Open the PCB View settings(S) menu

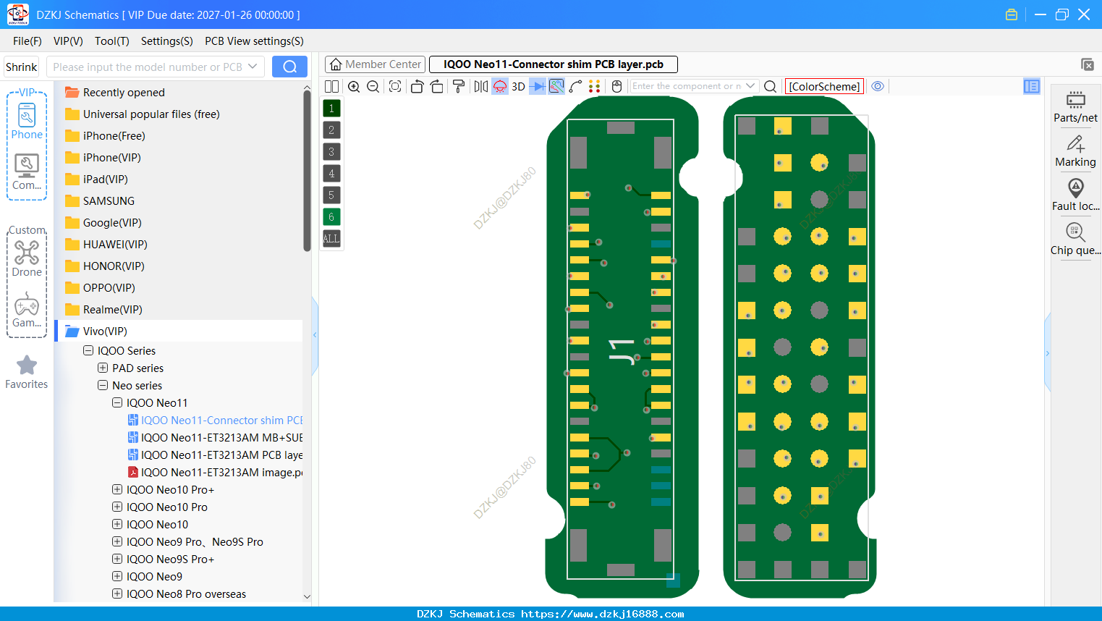254,41
